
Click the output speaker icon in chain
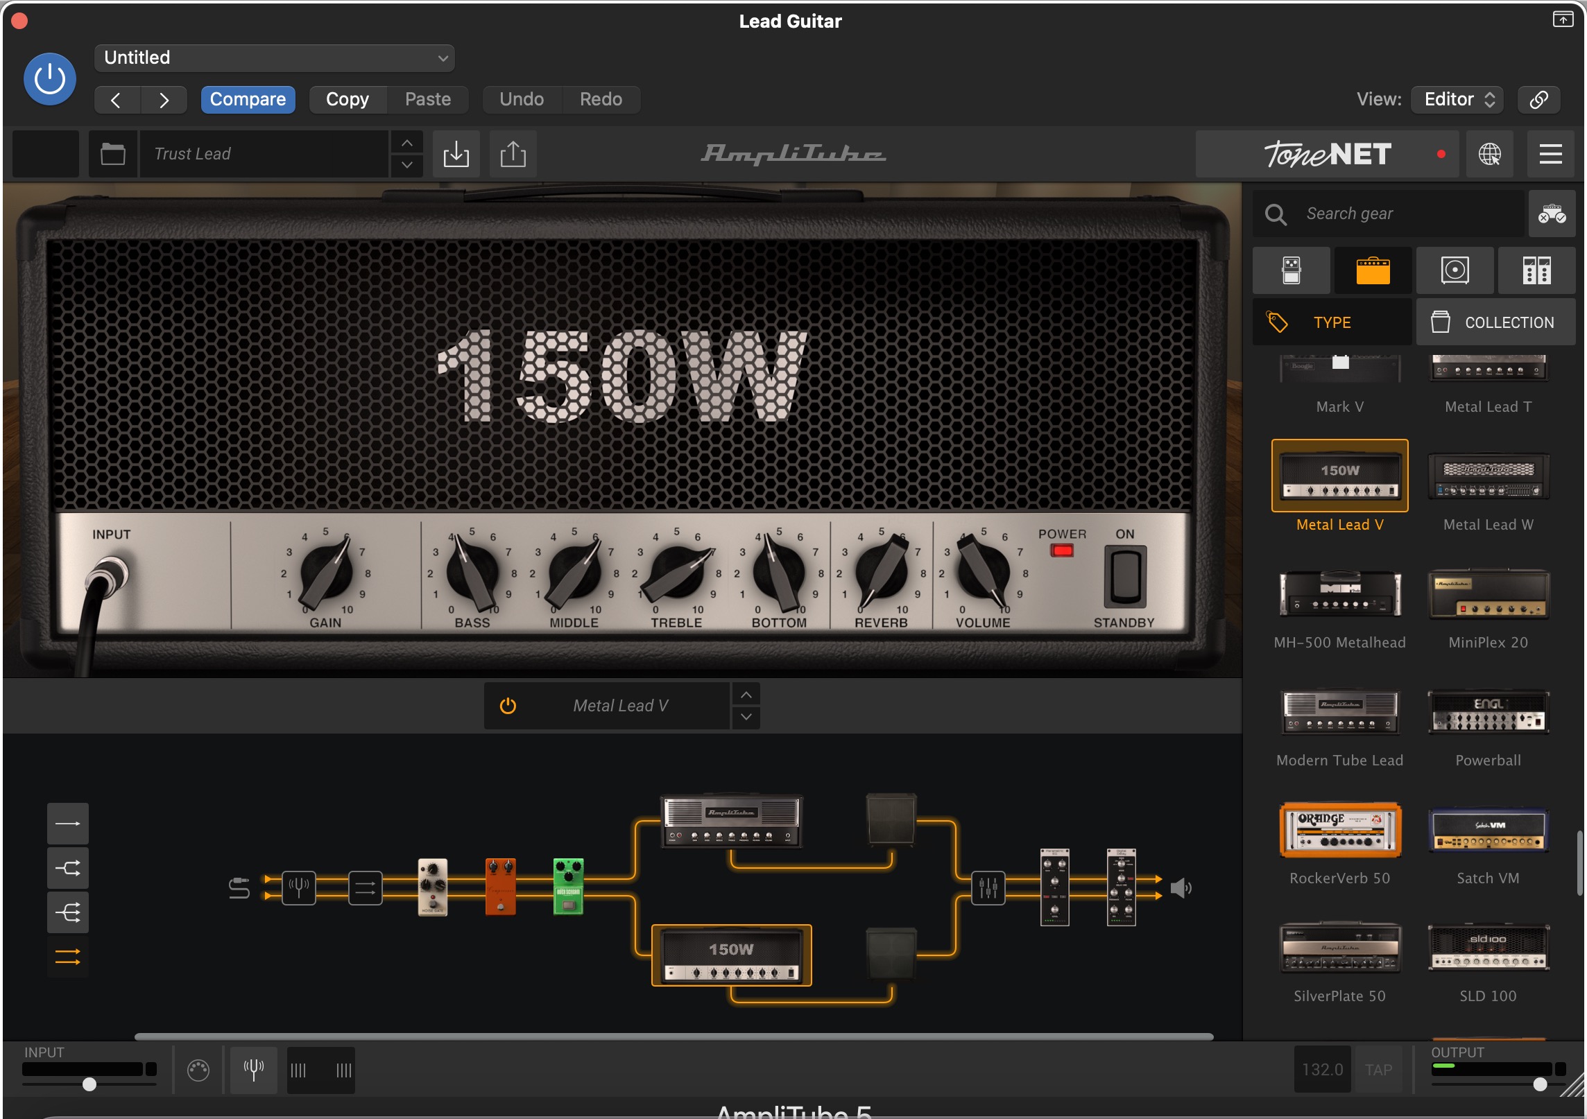(1181, 887)
